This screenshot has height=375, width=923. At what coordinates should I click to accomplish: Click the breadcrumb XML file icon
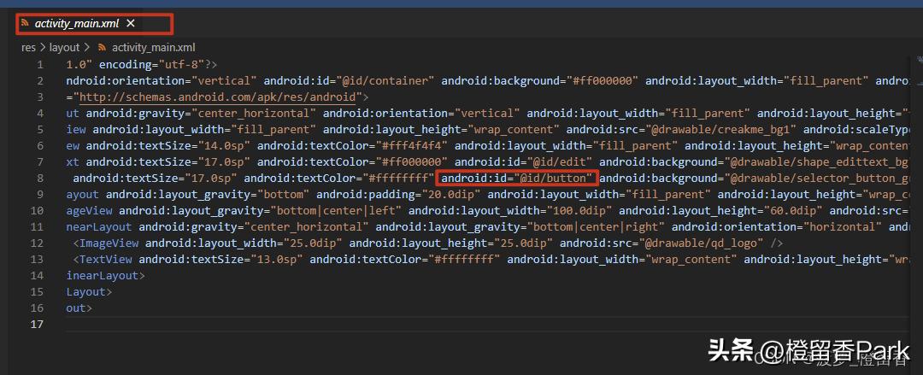click(x=102, y=48)
